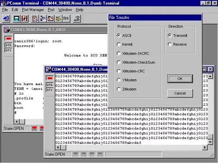Click the Brk send break button
Viewport: 218px width, 163px height.
(x=66, y=19)
